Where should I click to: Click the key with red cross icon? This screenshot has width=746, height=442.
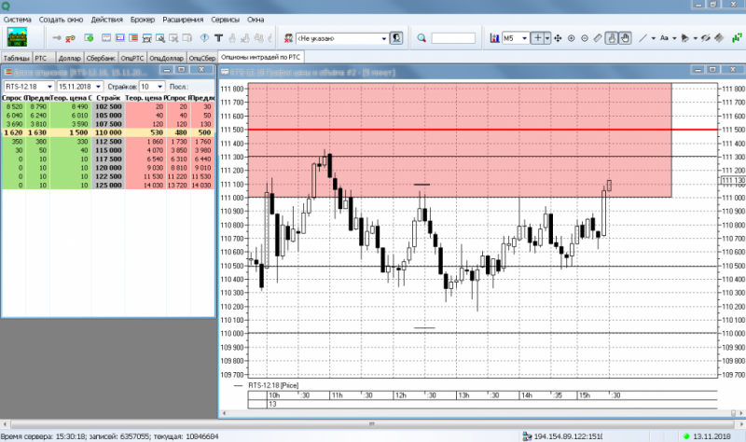(x=71, y=38)
